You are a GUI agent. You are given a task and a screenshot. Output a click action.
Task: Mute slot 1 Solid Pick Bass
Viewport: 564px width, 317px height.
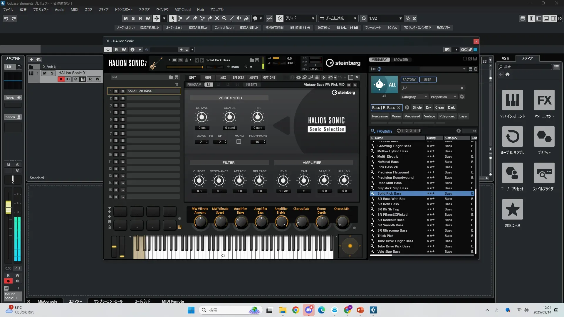click(116, 91)
